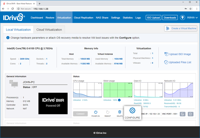Open the Dashboard menu
The height and width of the screenshot is (138, 200).
coord(37,17)
